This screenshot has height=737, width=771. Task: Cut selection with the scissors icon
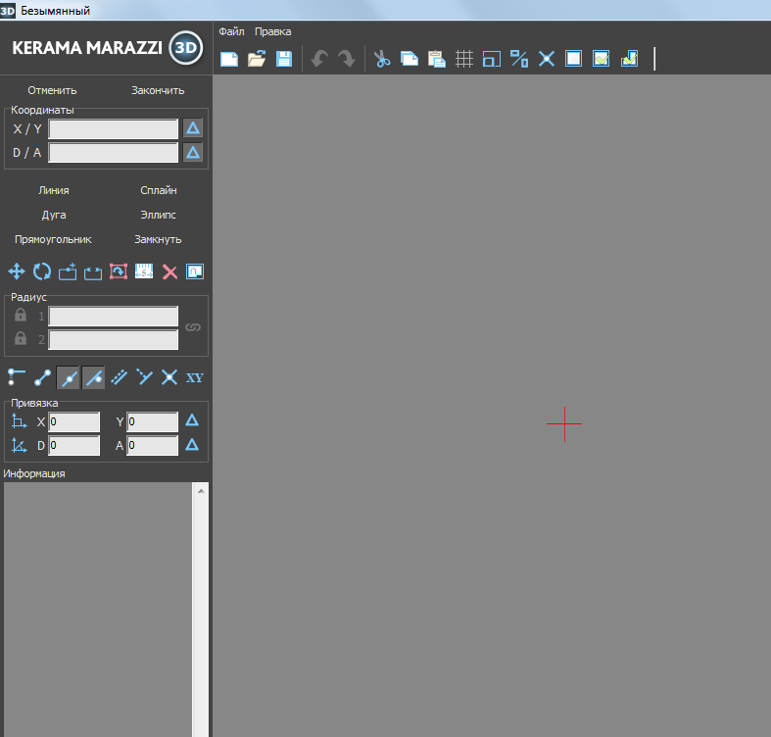382,59
